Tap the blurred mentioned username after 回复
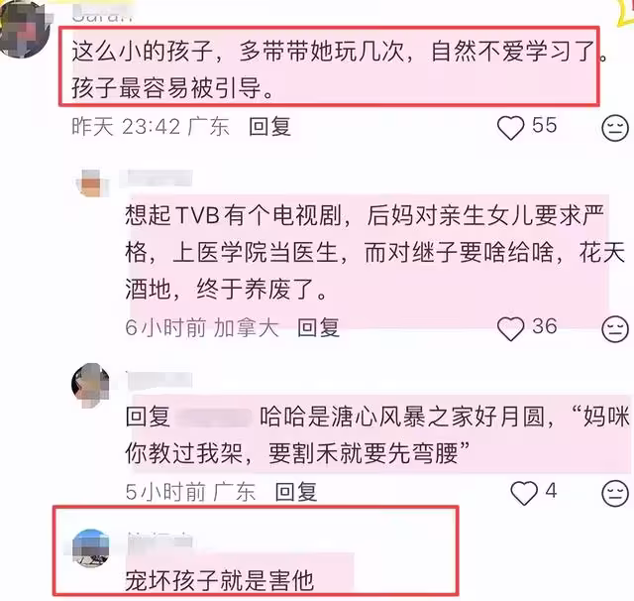The height and width of the screenshot is (601, 634). pyautogui.click(x=215, y=418)
